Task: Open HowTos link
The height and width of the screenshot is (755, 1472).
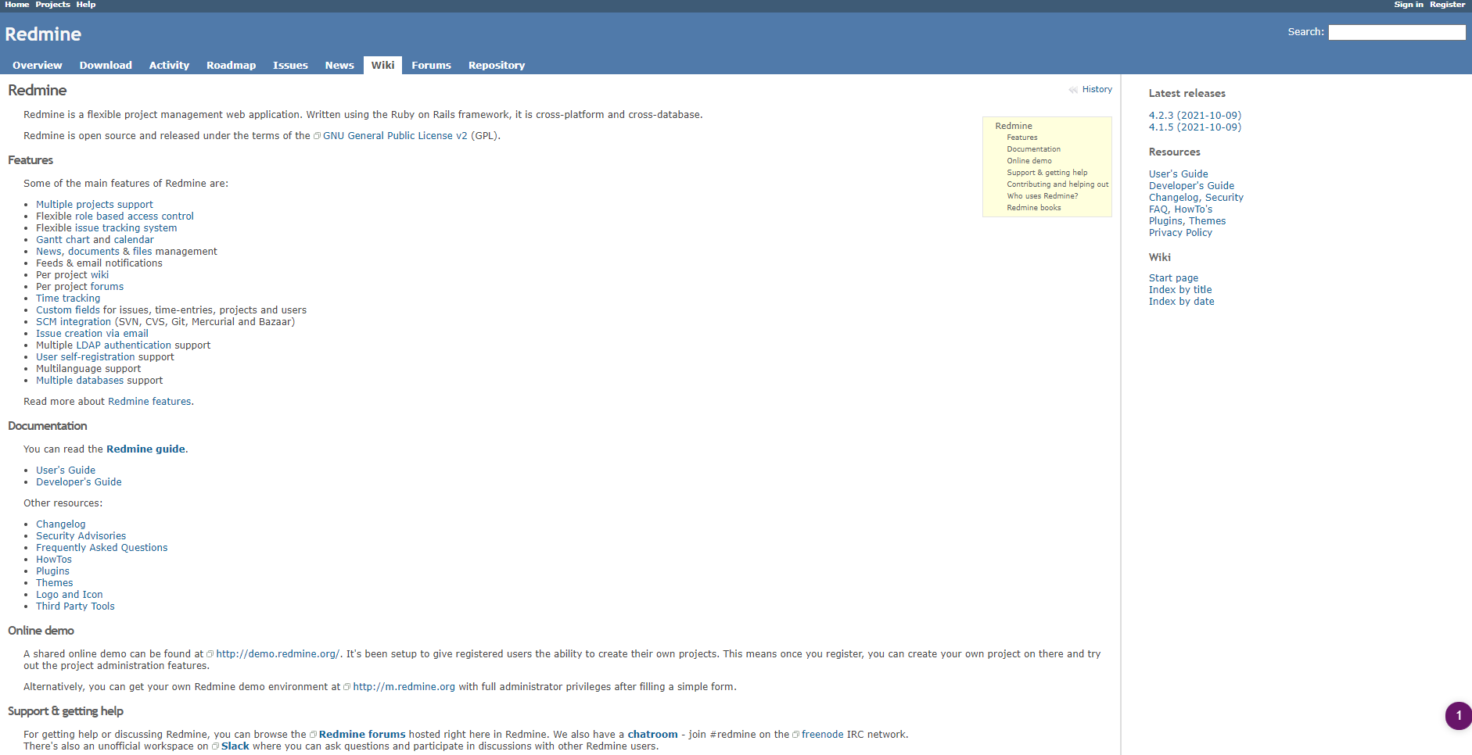Action: pos(54,560)
